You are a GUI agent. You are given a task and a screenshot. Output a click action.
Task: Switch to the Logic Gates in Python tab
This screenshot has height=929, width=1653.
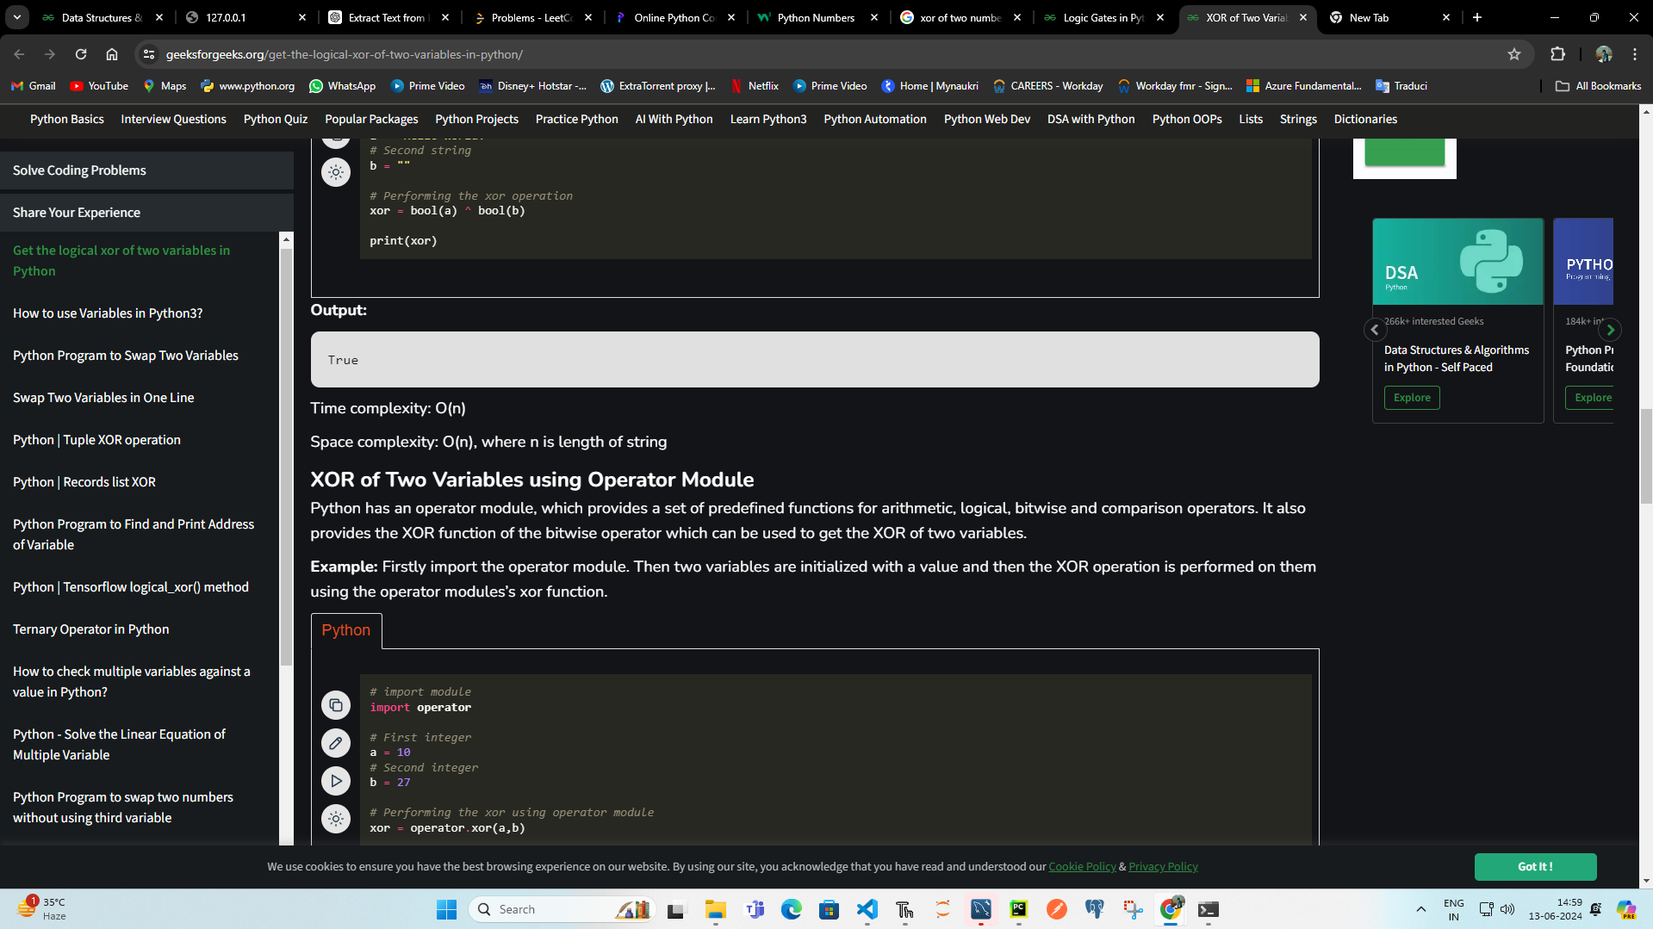pos(1103,17)
